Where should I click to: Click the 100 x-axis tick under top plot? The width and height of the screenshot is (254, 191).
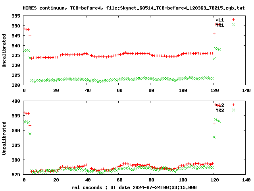(183, 90)
